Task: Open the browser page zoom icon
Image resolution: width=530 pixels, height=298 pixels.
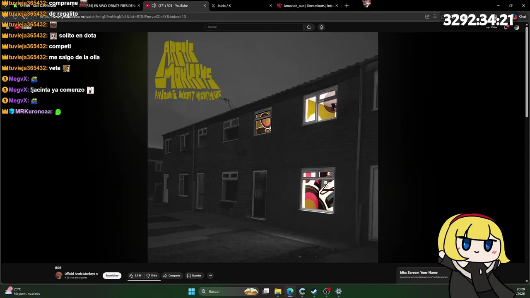Action: [x=435, y=17]
